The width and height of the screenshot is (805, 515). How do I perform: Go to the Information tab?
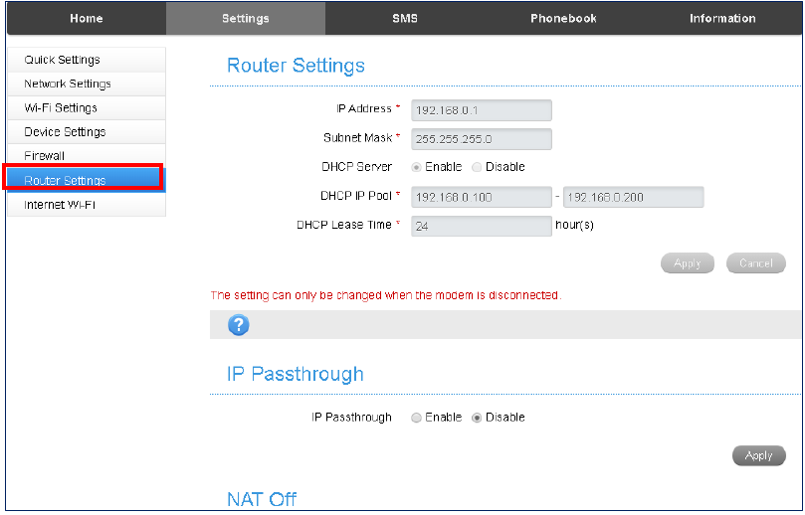(x=722, y=19)
